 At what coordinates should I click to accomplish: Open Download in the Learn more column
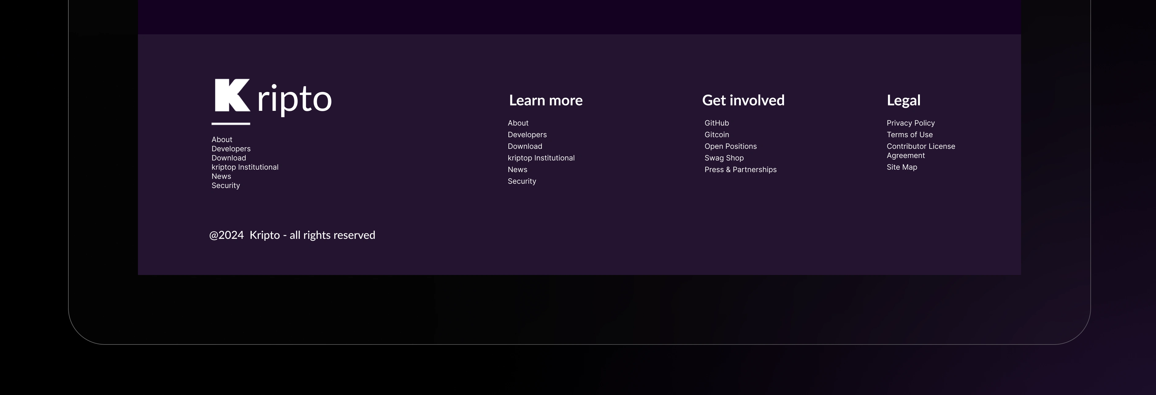point(525,146)
